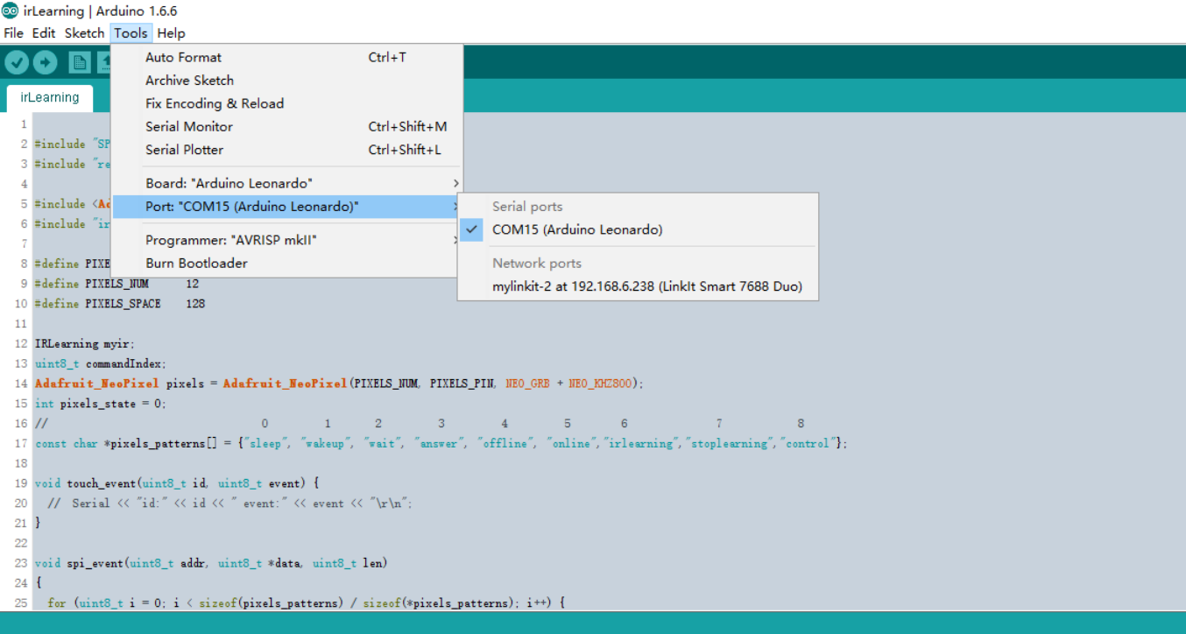Click 'uint8_t commandIndex;' on line 13
Image resolution: width=1186 pixels, height=634 pixels.
click(x=101, y=363)
